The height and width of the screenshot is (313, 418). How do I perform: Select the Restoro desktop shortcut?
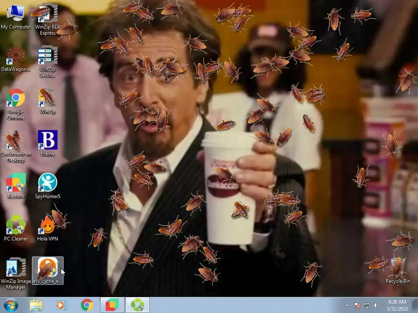click(16, 186)
